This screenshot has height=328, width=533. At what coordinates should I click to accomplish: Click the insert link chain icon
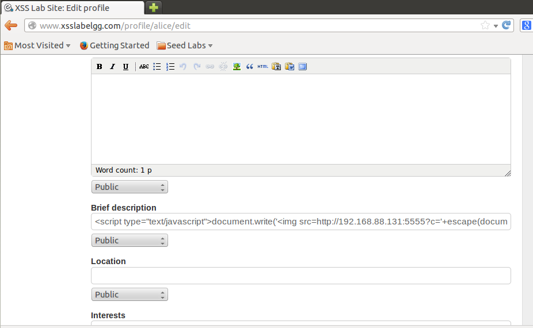tap(210, 67)
